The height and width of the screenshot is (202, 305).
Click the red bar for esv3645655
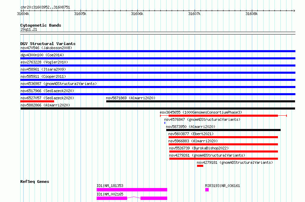(x=223, y=116)
